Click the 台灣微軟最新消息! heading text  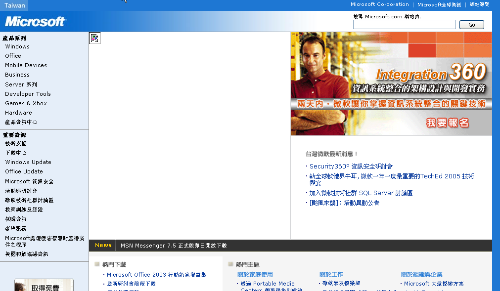point(331,154)
